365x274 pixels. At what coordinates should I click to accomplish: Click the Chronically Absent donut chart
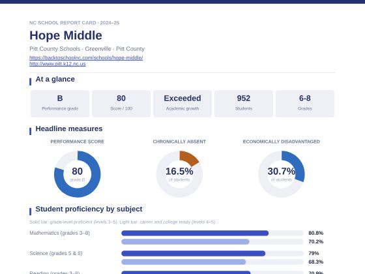(179, 174)
